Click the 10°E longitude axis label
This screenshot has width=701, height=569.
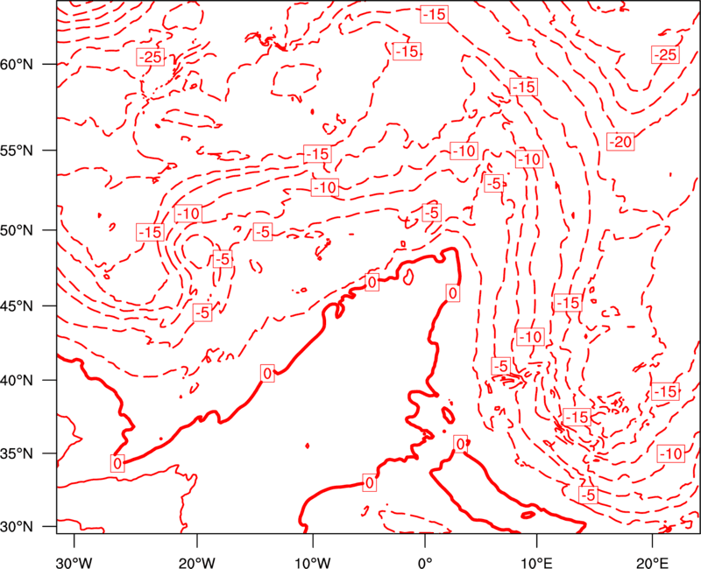(x=536, y=562)
